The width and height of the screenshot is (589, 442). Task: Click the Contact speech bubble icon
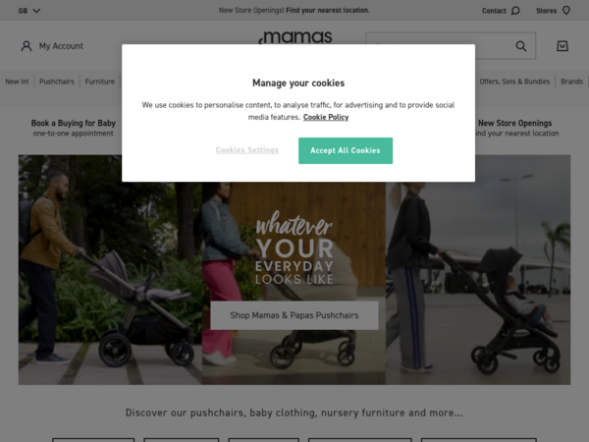click(x=515, y=11)
